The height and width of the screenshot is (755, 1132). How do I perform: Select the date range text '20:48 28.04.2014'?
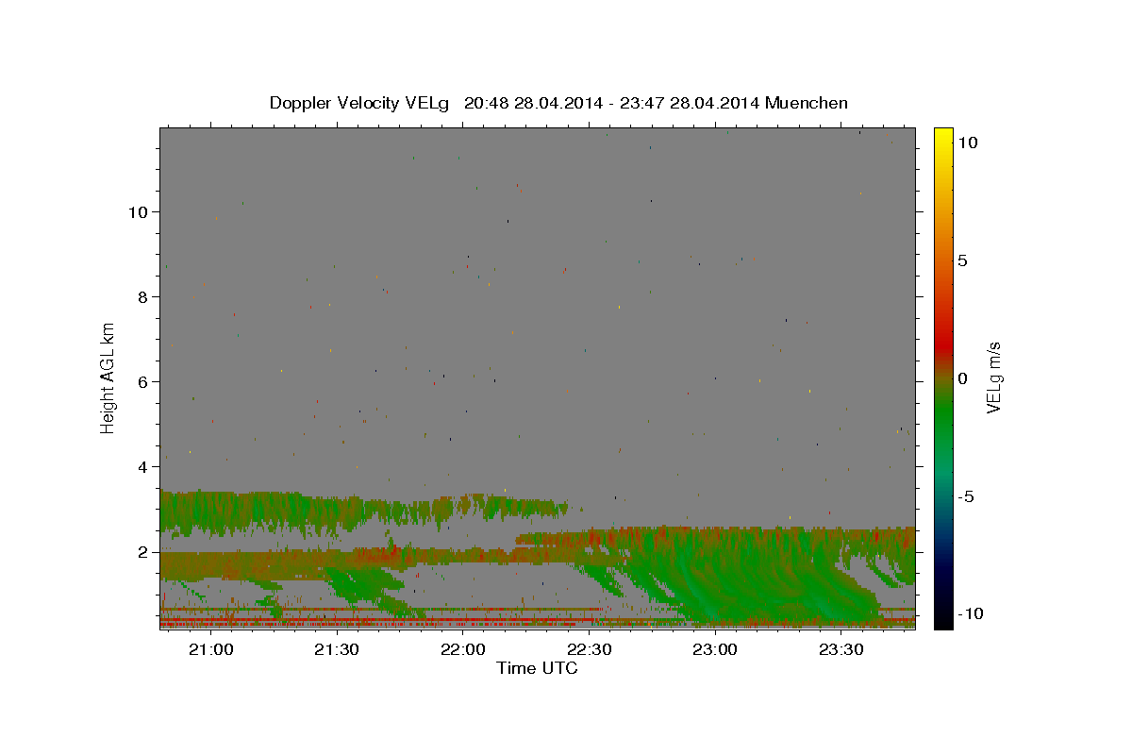tap(531, 103)
